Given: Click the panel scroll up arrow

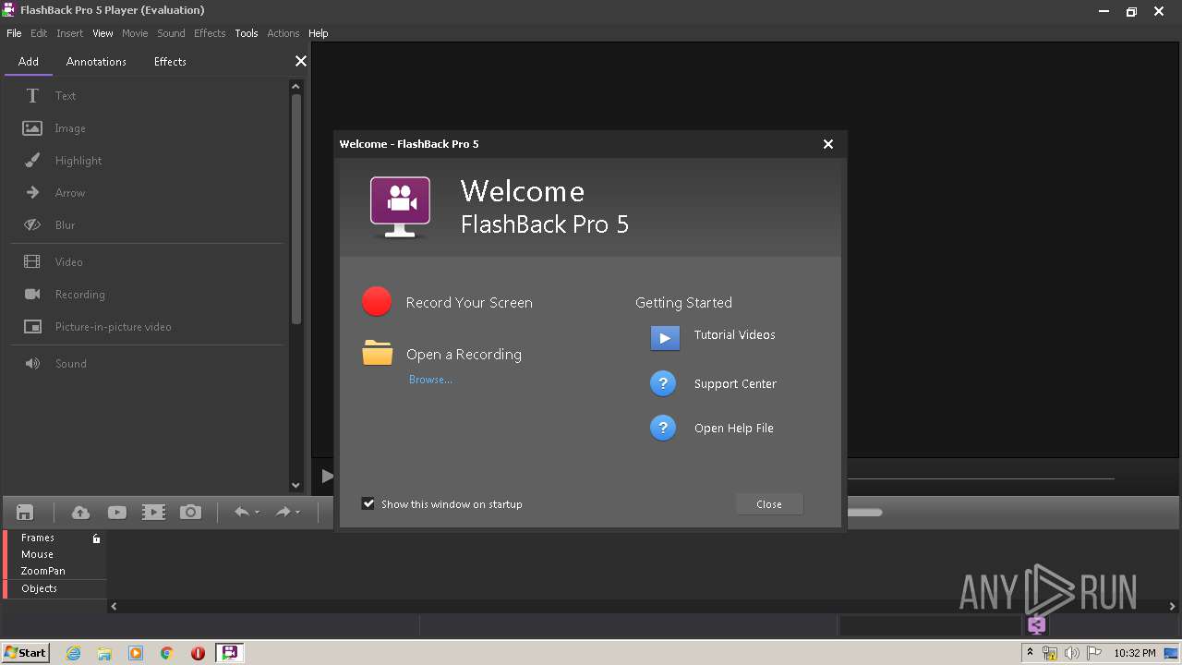Looking at the screenshot, I should click(295, 87).
